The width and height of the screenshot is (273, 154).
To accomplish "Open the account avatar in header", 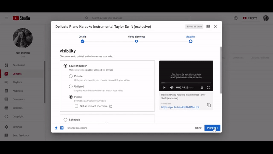I will pos(266,18).
